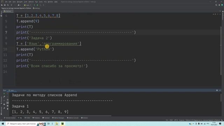Click the text 'Python' on line 10
The width and height of the screenshot is (224, 126).
pos(43,49)
